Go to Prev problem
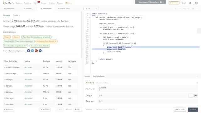Viewport: 201px width, 113px height. click(x=60, y=110)
